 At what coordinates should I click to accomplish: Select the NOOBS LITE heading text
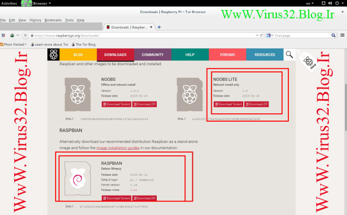coord(225,79)
